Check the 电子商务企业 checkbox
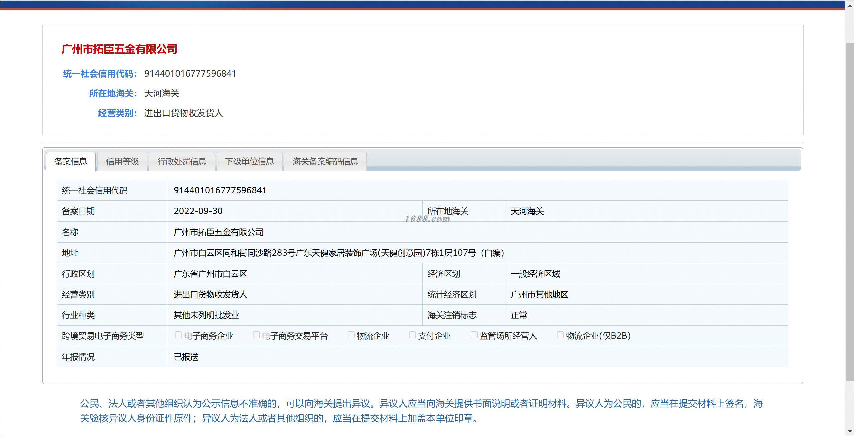This screenshot has height=436, width=854. 178,335
